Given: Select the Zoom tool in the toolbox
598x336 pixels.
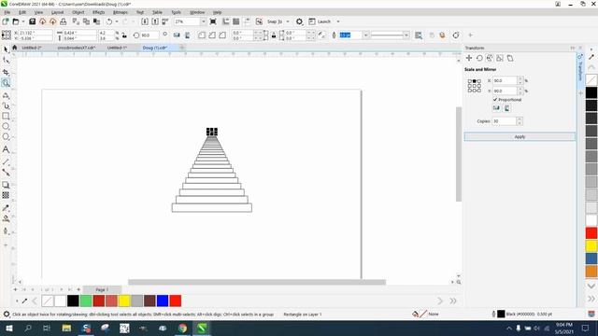Looking at the screenshot, I should [6, 83].
